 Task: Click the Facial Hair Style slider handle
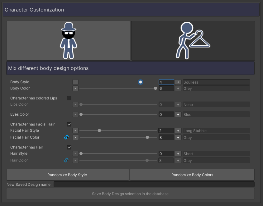99,130
